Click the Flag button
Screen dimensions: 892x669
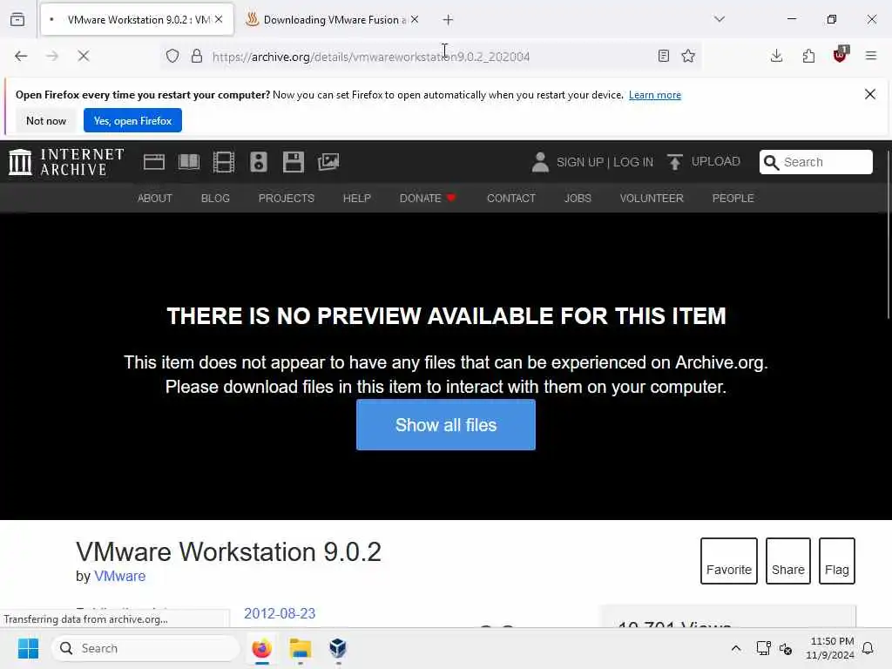(x=837, y=561)
